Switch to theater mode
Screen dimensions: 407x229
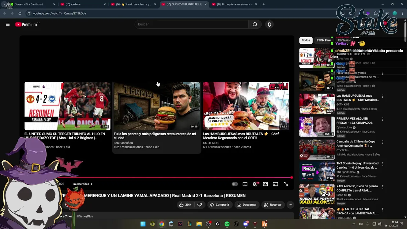click(x=265, y=184)
